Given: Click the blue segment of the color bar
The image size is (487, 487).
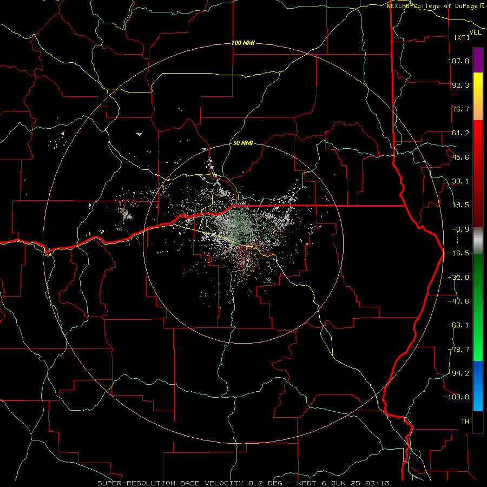Looking at the screenshot, I should point(478,386).
